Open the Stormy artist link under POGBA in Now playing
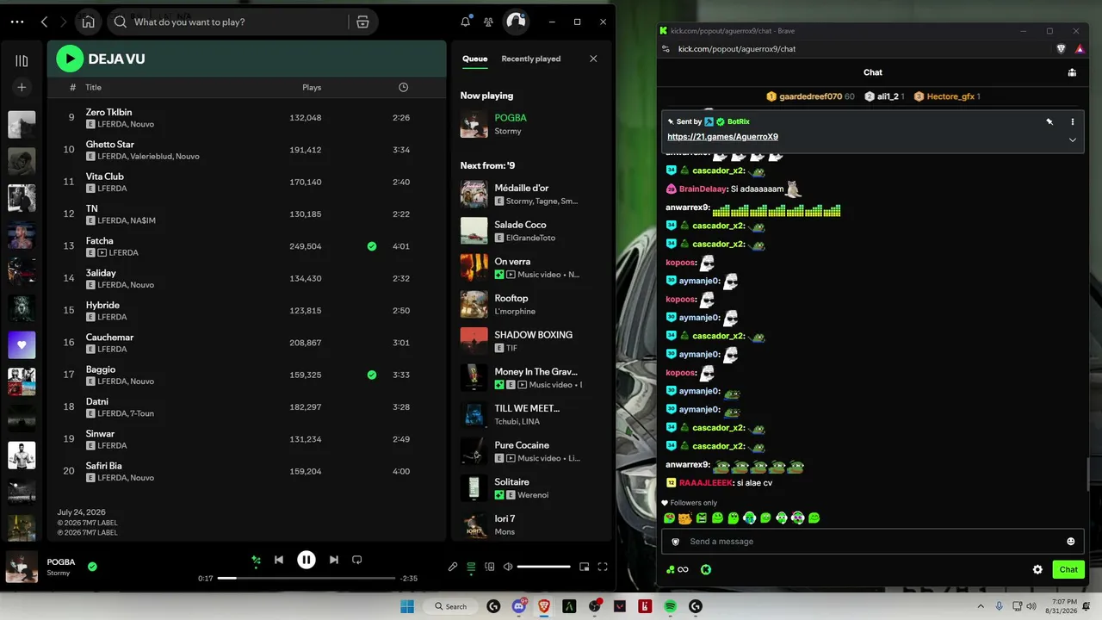The height and width of the screenshot is (620, 1102). [x=508, y=131]
